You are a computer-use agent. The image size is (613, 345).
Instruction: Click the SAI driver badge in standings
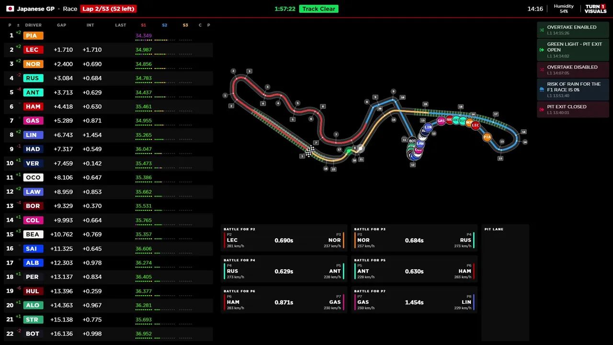coord(33,249)
